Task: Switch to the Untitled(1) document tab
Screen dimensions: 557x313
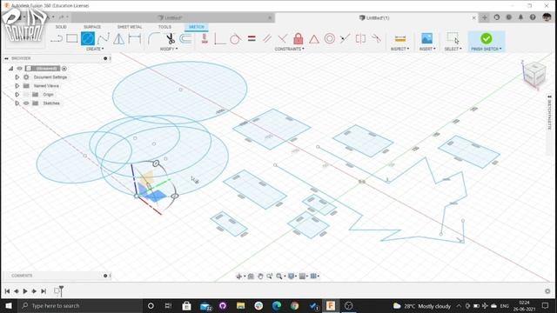Action: [375, 17]
